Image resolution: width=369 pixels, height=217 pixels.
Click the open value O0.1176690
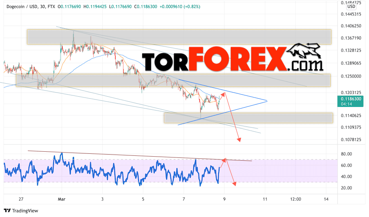click(69, 7)
